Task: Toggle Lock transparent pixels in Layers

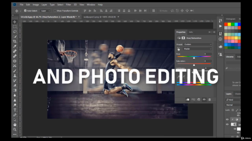Action: point(233,110)
